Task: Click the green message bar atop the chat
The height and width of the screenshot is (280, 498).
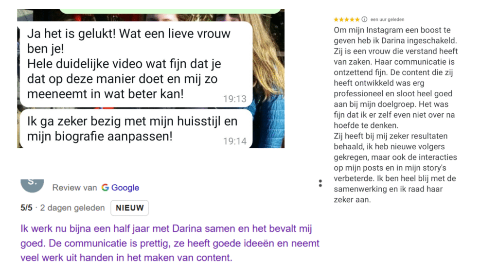Action: tap(170, 12)
